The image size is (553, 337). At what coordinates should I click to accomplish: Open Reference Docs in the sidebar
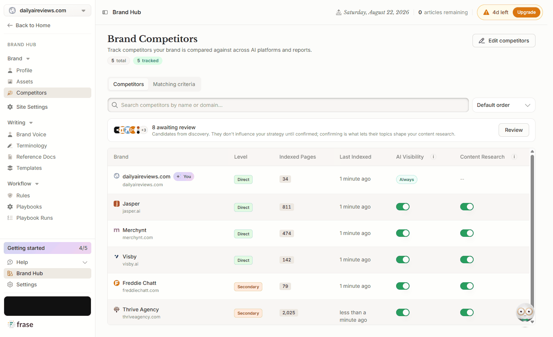pos(47,157)
